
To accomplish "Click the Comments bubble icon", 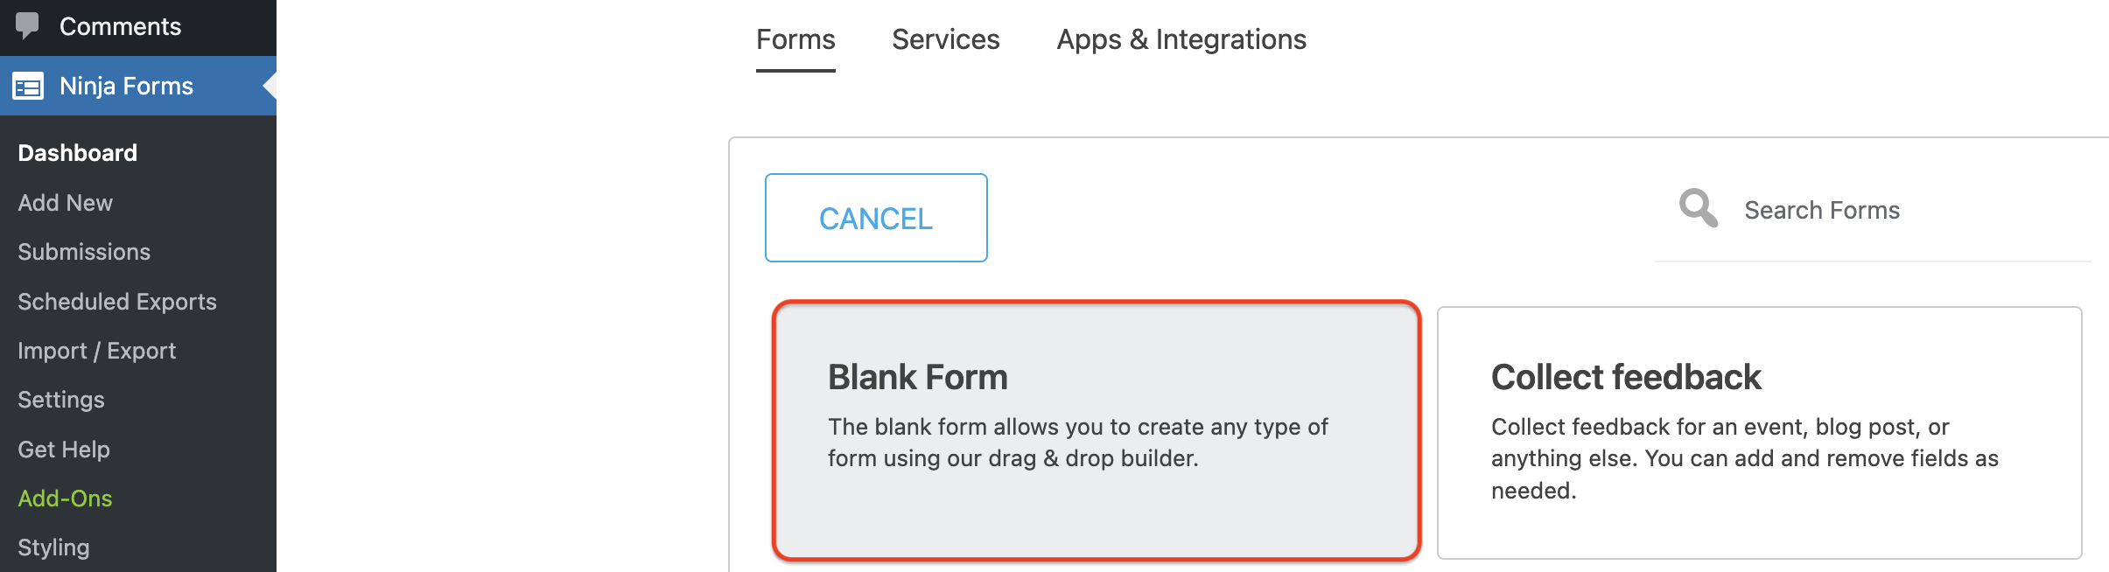I will [29, 25].
